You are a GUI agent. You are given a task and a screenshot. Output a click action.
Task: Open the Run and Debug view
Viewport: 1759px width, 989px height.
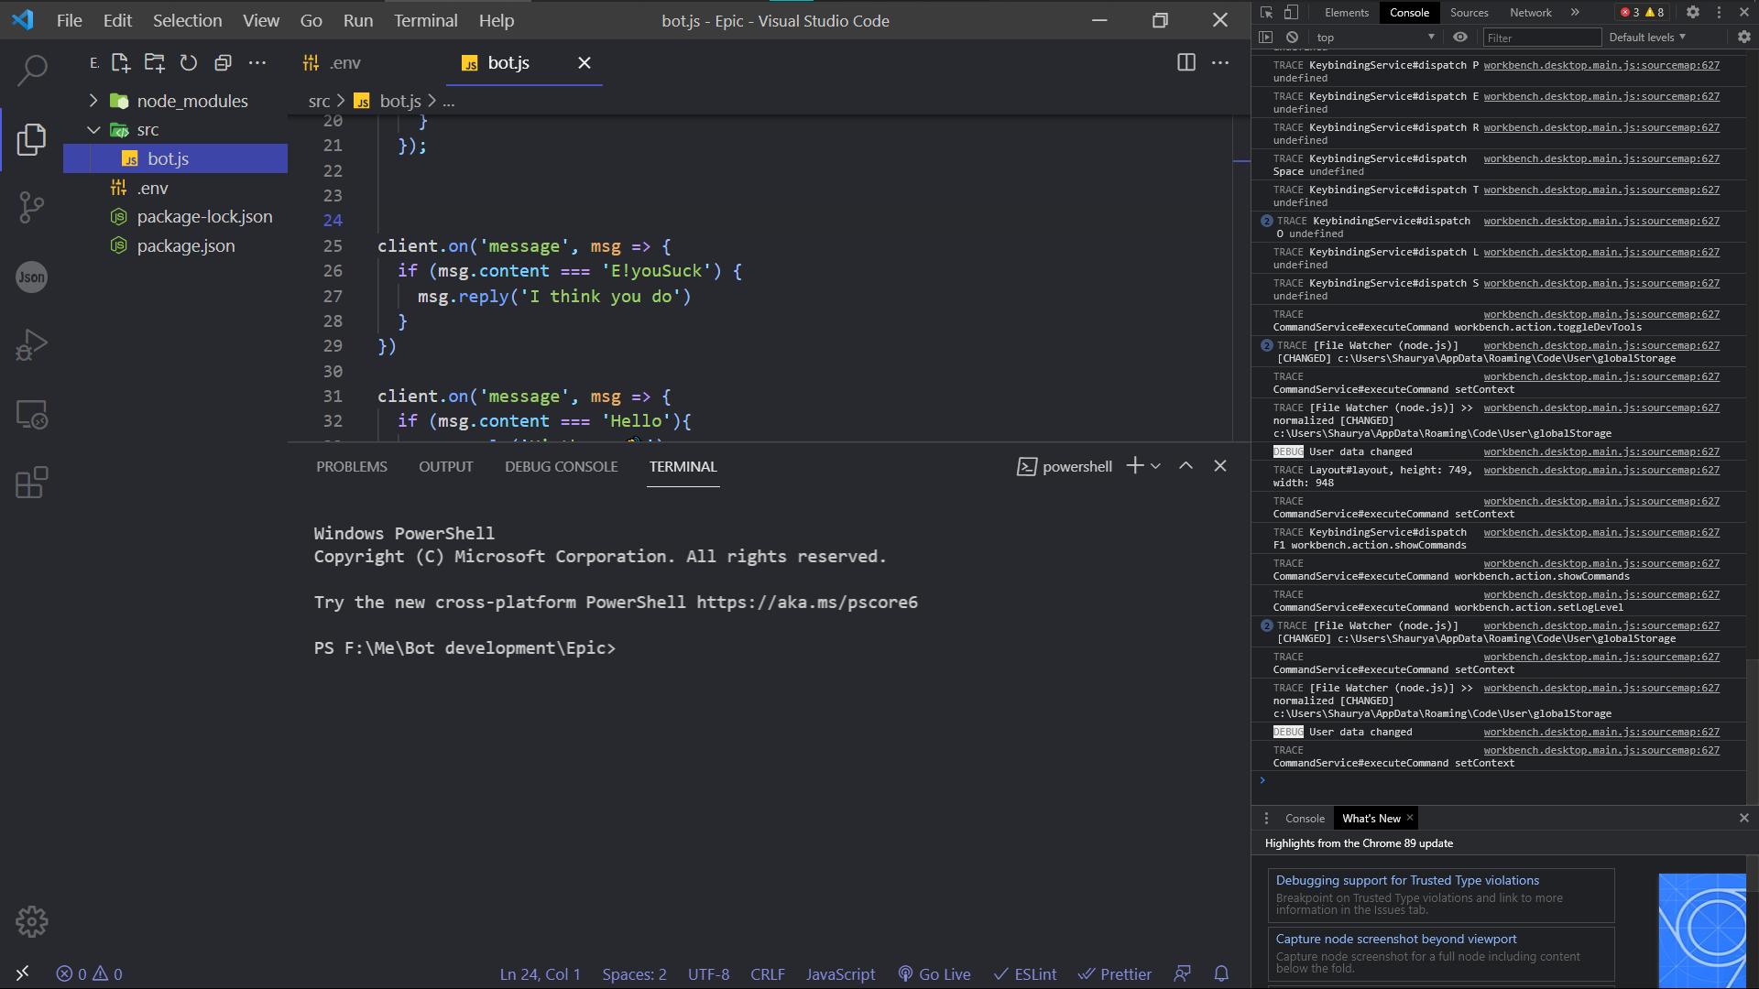pyautogui.click(x=32, y=345)
